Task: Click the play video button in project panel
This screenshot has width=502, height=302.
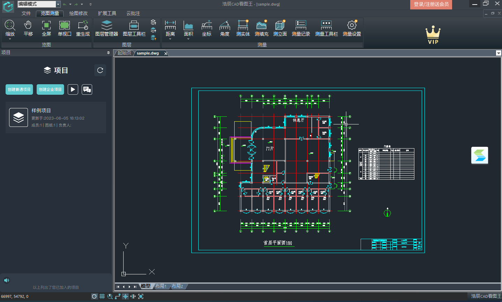Action: tap(73, 89)
